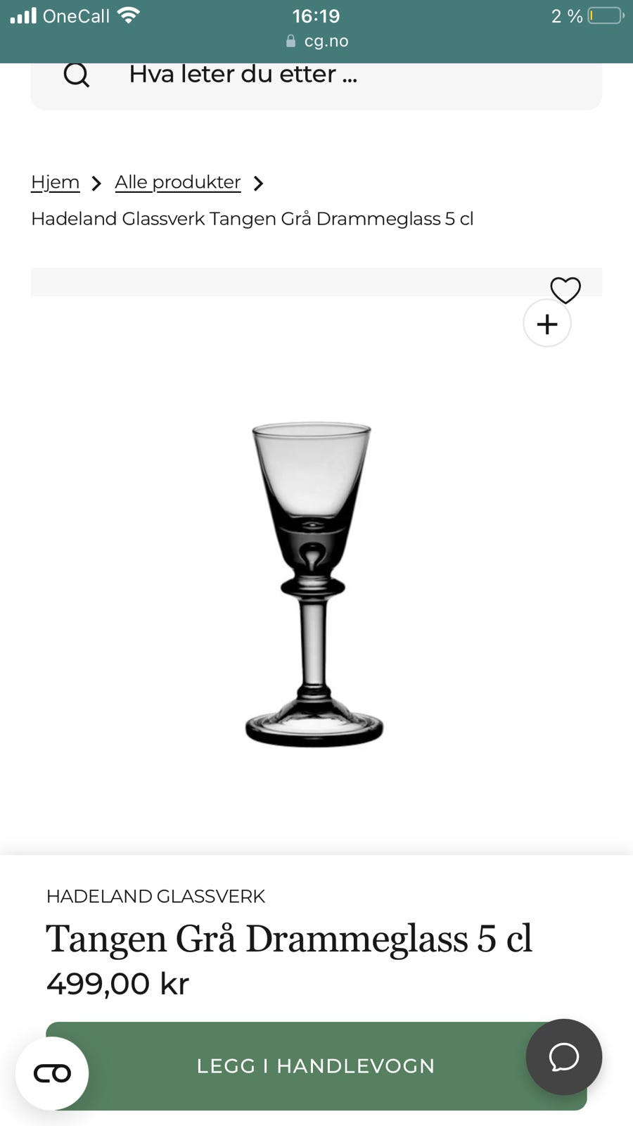This screenshot has width=633, height=1126.
Task: Click the chevron after Hjem breadcrumb
Action: point(97,184)
